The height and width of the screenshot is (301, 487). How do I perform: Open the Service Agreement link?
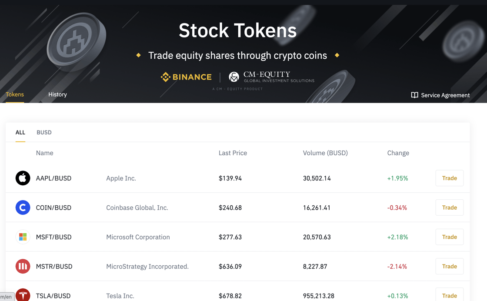pyautogui.click(x=440, y=95)
